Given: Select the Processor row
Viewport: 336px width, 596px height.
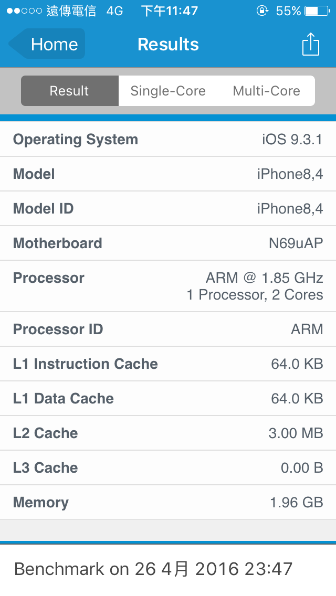Looking at the screenshot, I should 168,286.
